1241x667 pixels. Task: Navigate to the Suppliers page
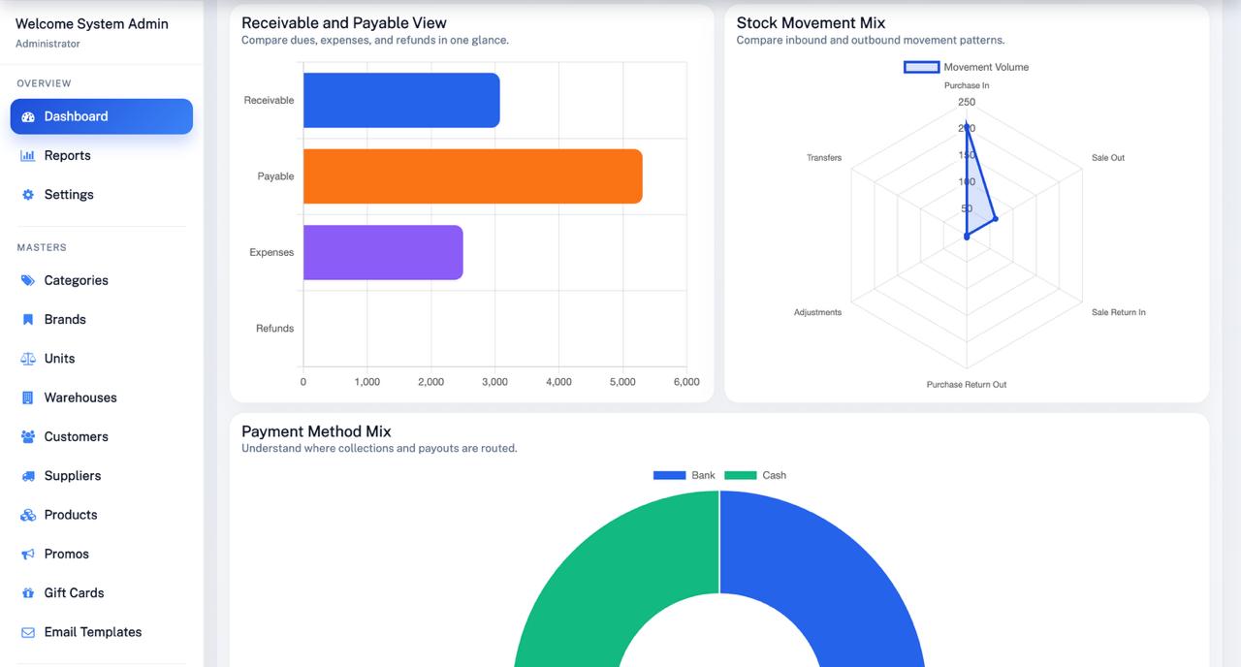pos(72,475)
